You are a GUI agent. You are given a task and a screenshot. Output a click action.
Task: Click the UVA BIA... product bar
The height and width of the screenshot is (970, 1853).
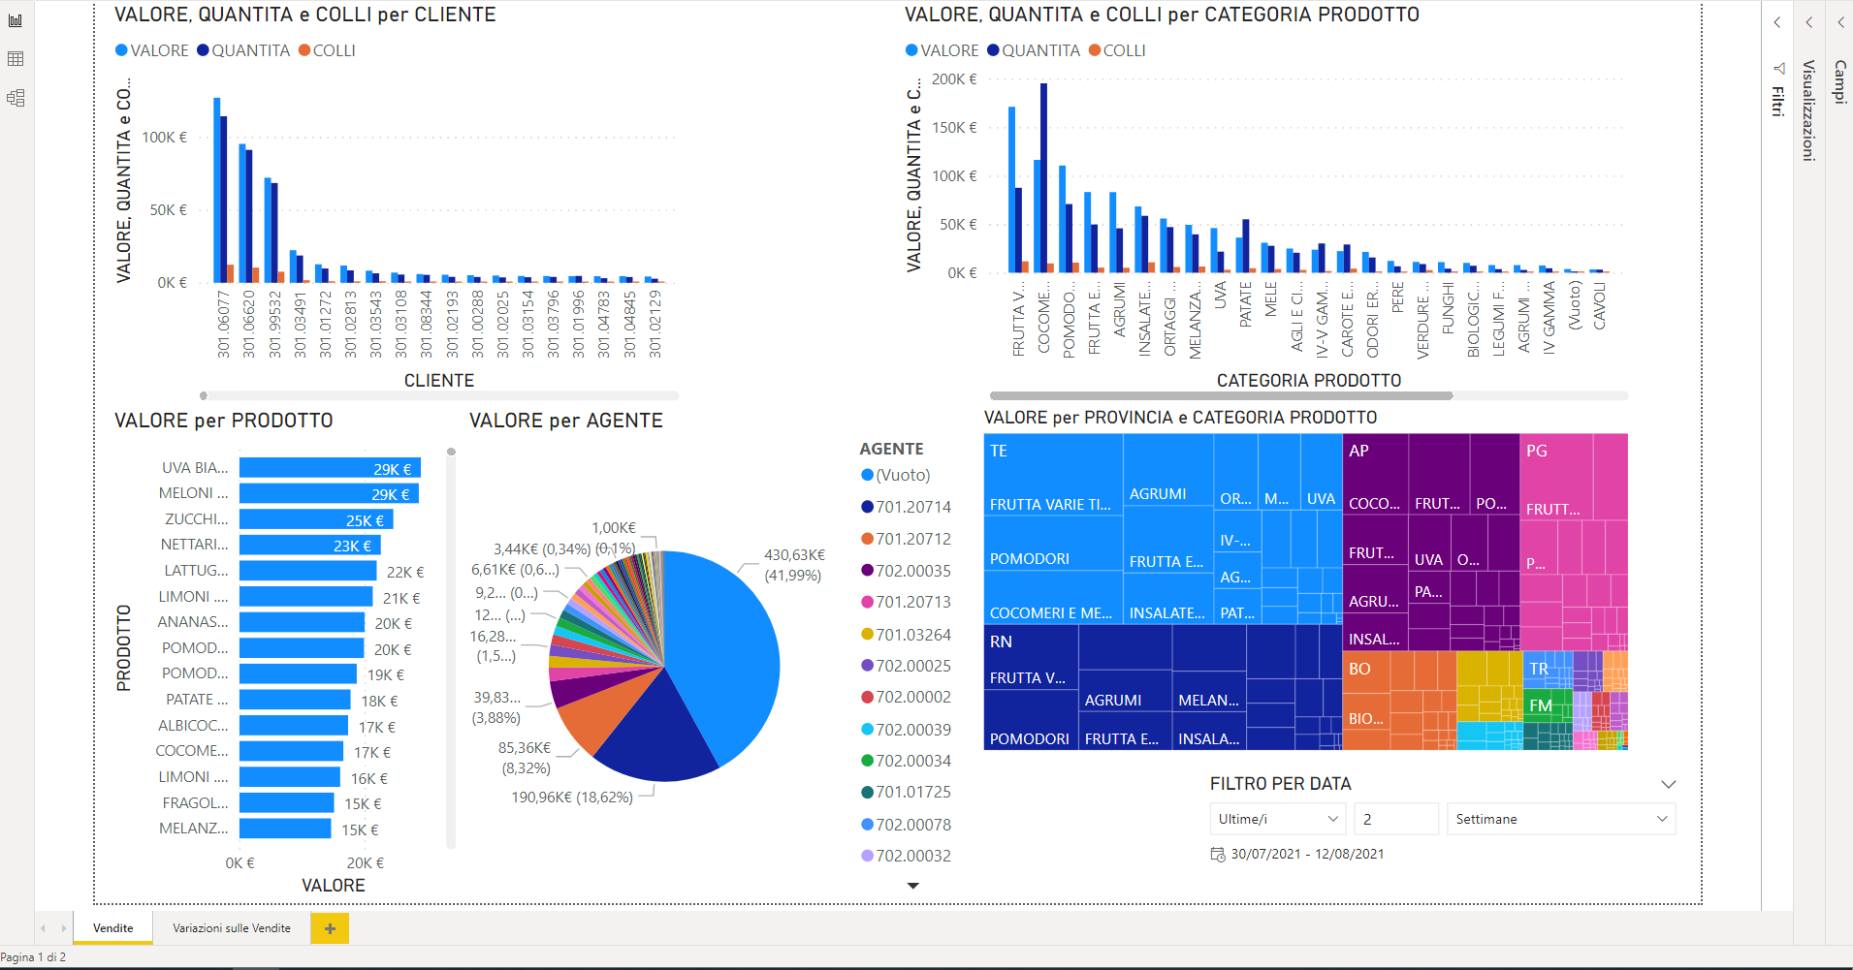329,468
